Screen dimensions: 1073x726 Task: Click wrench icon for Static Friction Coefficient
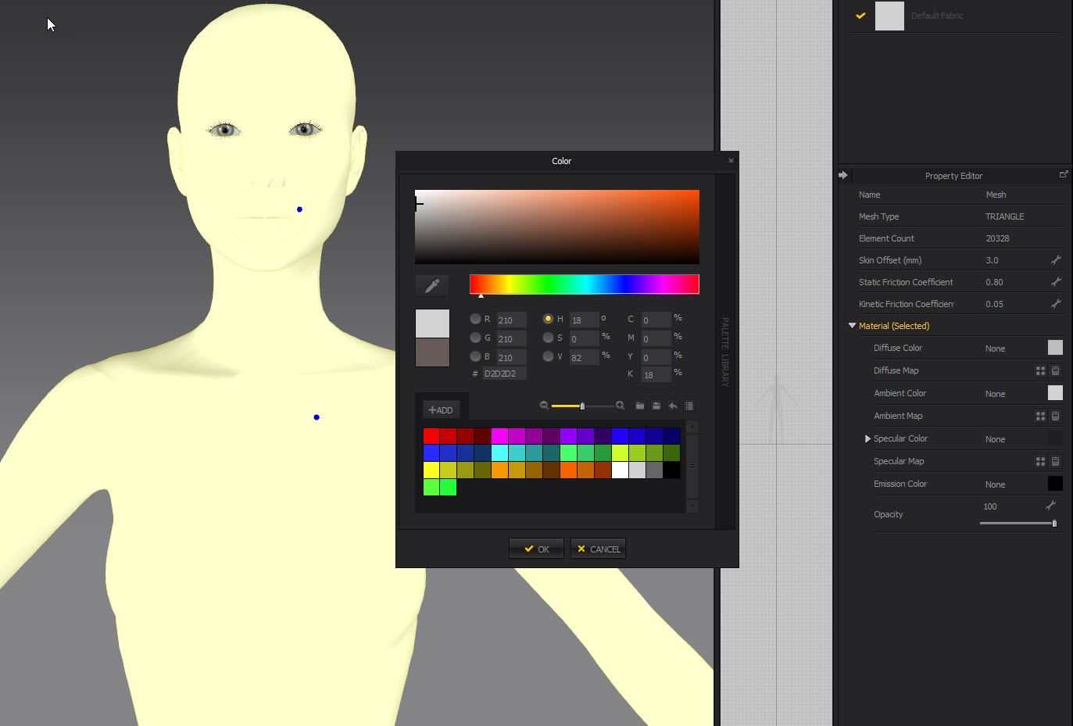pyautogui.click(x=1056, y=281)
